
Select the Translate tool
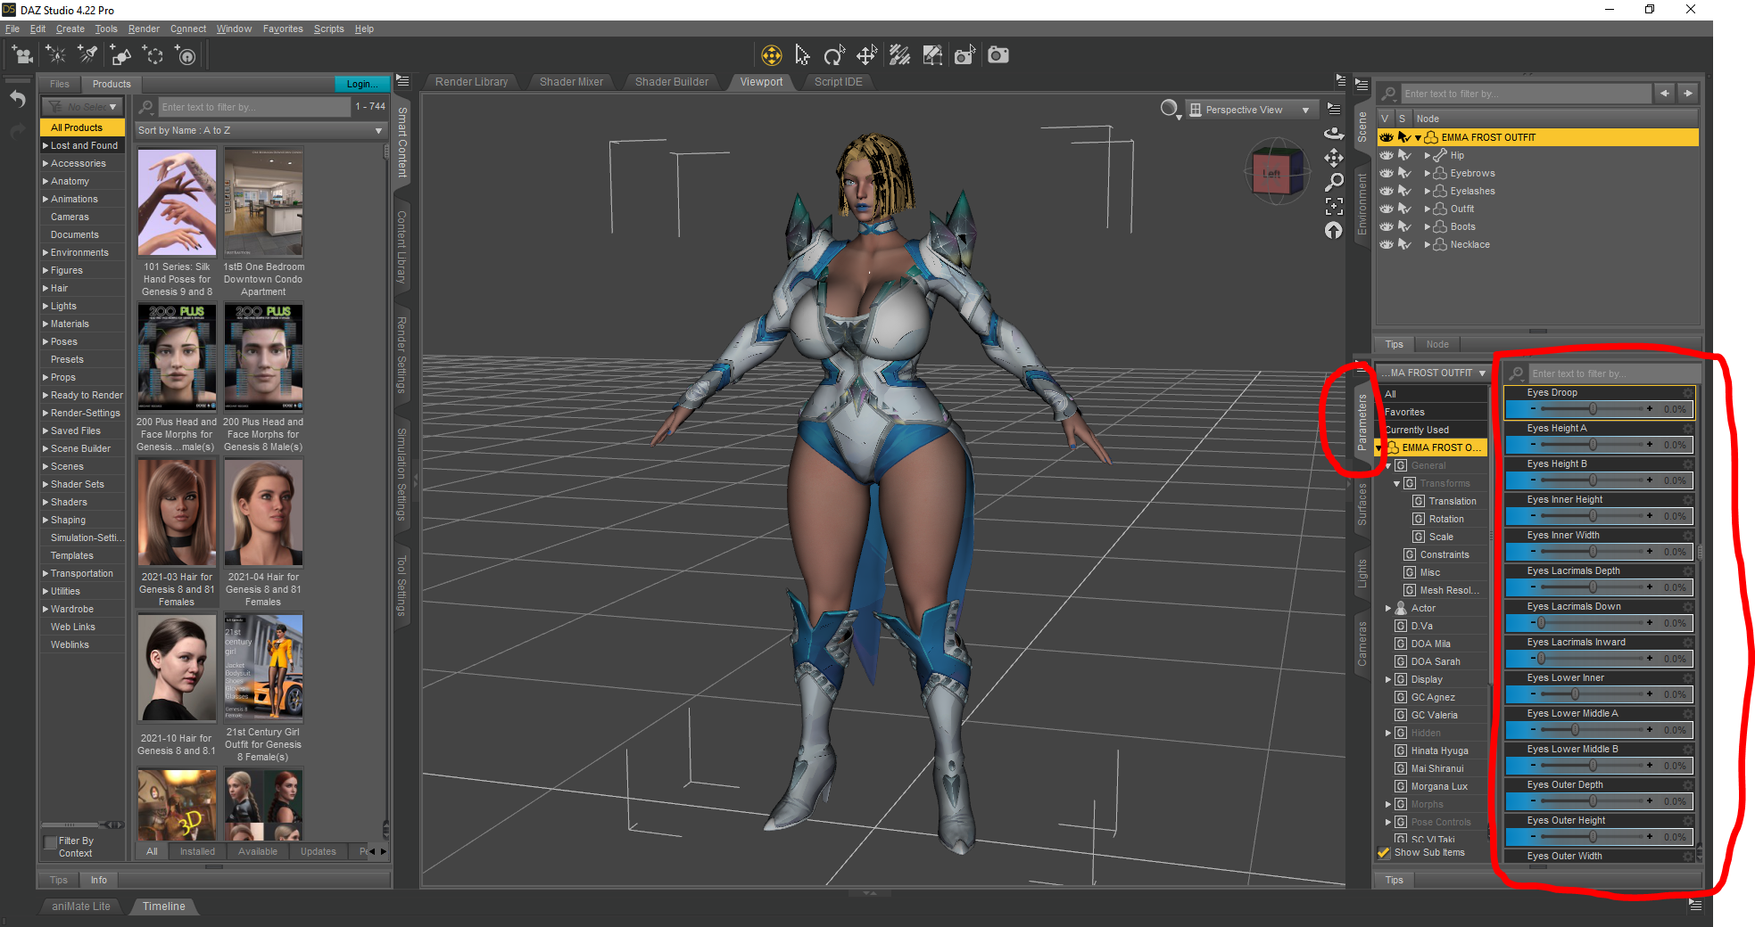pos(866,55)
